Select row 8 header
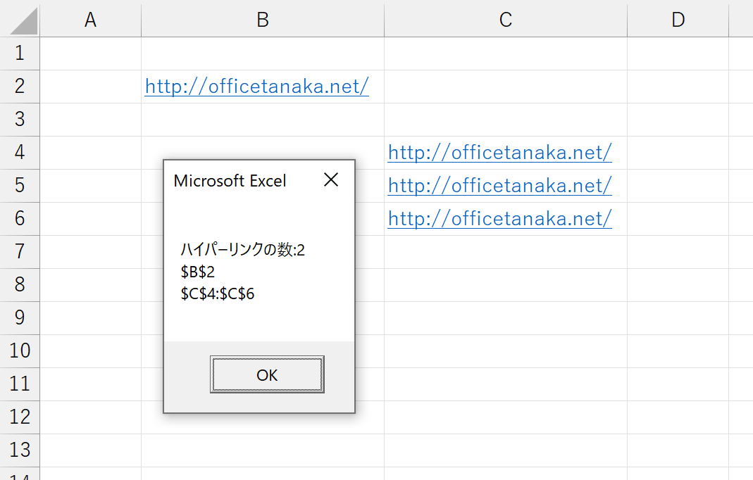Viewport: 753px width, 480px height. (20, 285)
